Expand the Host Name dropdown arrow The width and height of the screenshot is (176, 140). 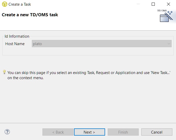[x=169, y=44]
